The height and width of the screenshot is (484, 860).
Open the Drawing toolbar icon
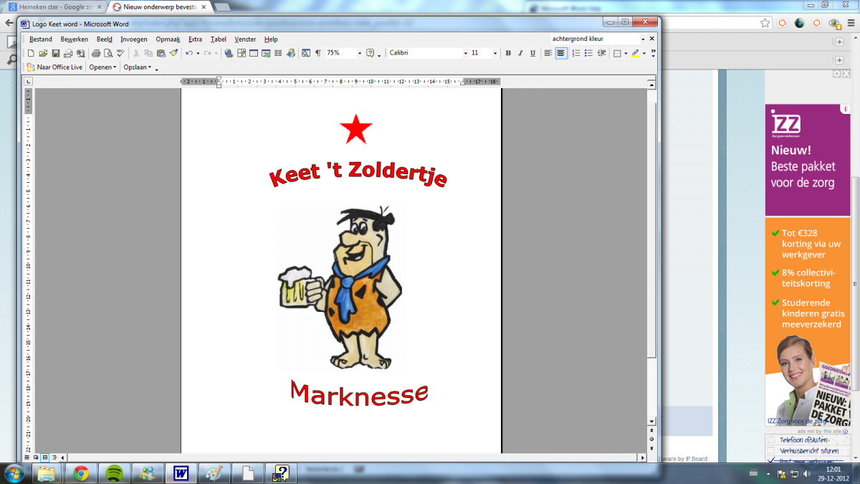290,53
